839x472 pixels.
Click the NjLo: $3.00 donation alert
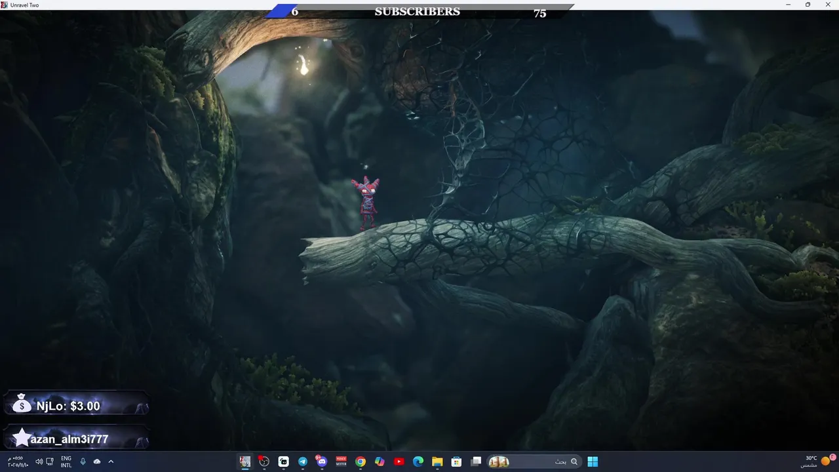click(x=68, y=406)
